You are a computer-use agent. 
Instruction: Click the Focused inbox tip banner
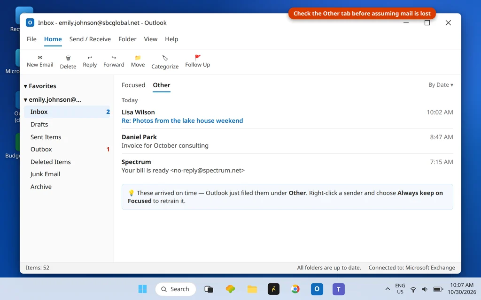click(x=287, y=197)
